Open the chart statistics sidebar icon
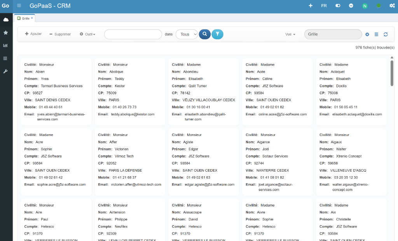 click(6, 45)
